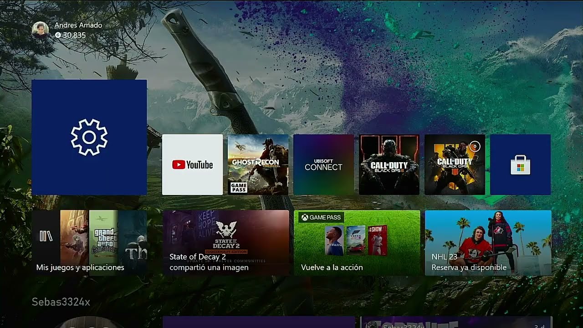Screen dimensions: 583x328
Task: Click the GAME PASS badge on green card
Action: [x=321, y=217]
